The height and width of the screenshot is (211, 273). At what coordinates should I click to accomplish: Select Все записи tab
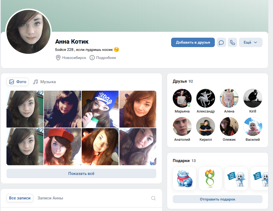tap(20, 198)
